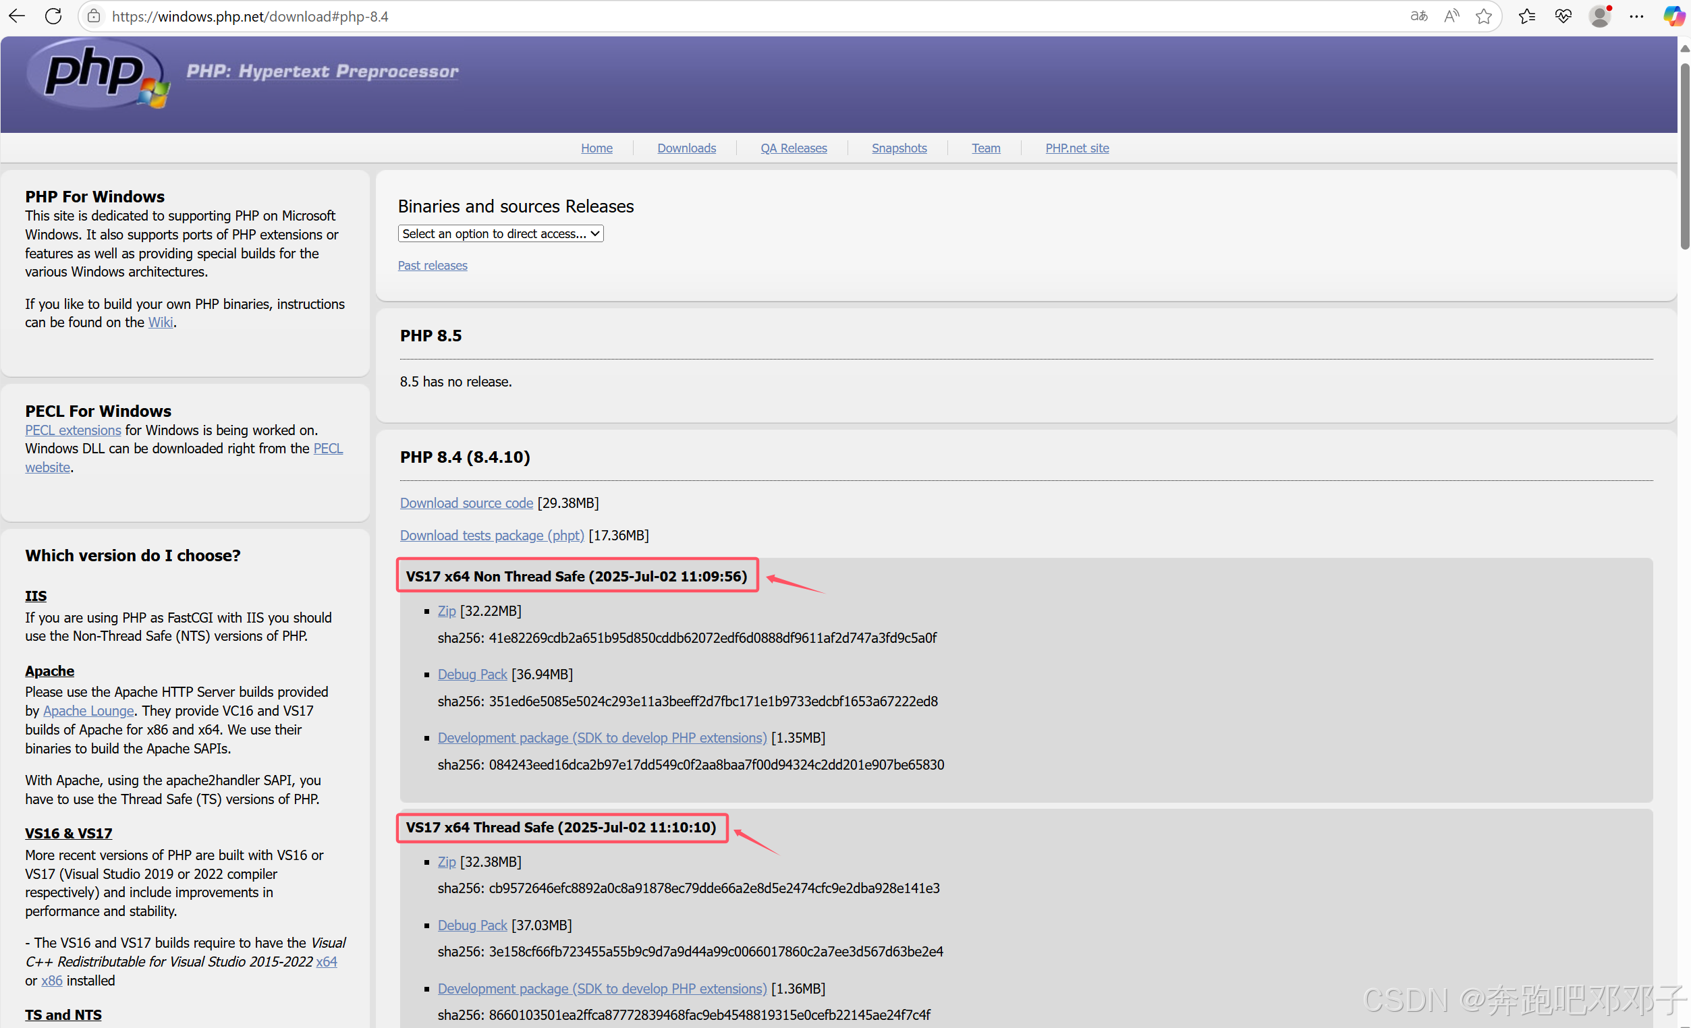1691x1028 pixels.
Task: Add this page to favorites with the star icon
Action: (1483, 16)
